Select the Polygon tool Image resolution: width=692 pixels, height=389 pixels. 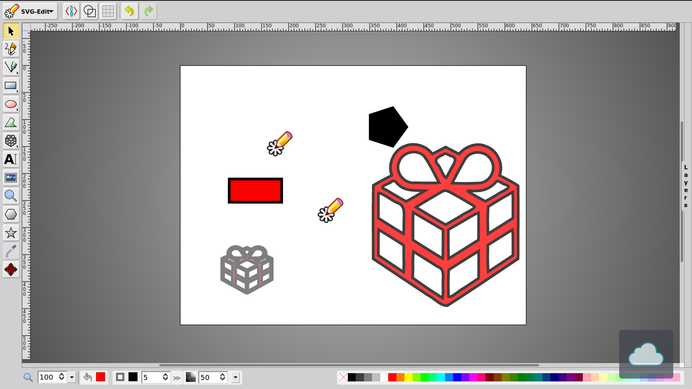[x=11, y=215]
